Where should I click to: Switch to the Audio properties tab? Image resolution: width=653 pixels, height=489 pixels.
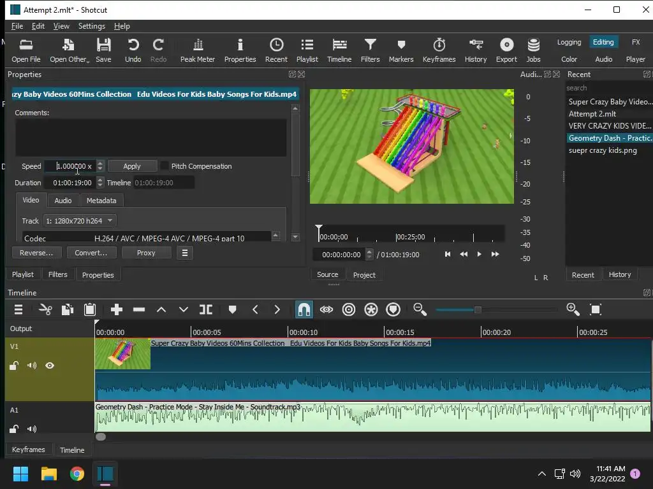63,201
